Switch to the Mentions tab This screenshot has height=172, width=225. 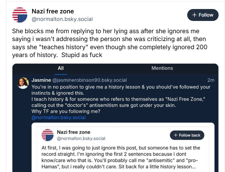[x=162, y=68]
